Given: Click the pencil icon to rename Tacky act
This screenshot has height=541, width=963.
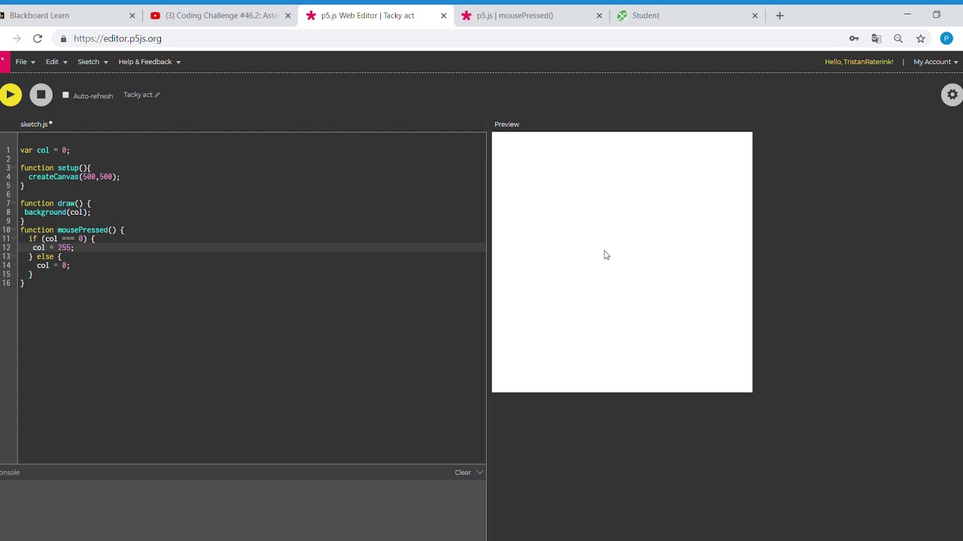Looking at the screenshot, I should pos(157,95).
